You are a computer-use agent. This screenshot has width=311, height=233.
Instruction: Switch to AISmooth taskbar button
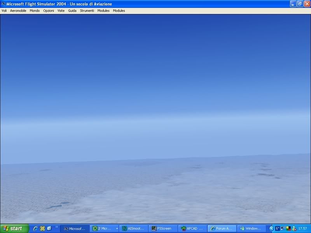pyautogui.click(x=133, y=229)
